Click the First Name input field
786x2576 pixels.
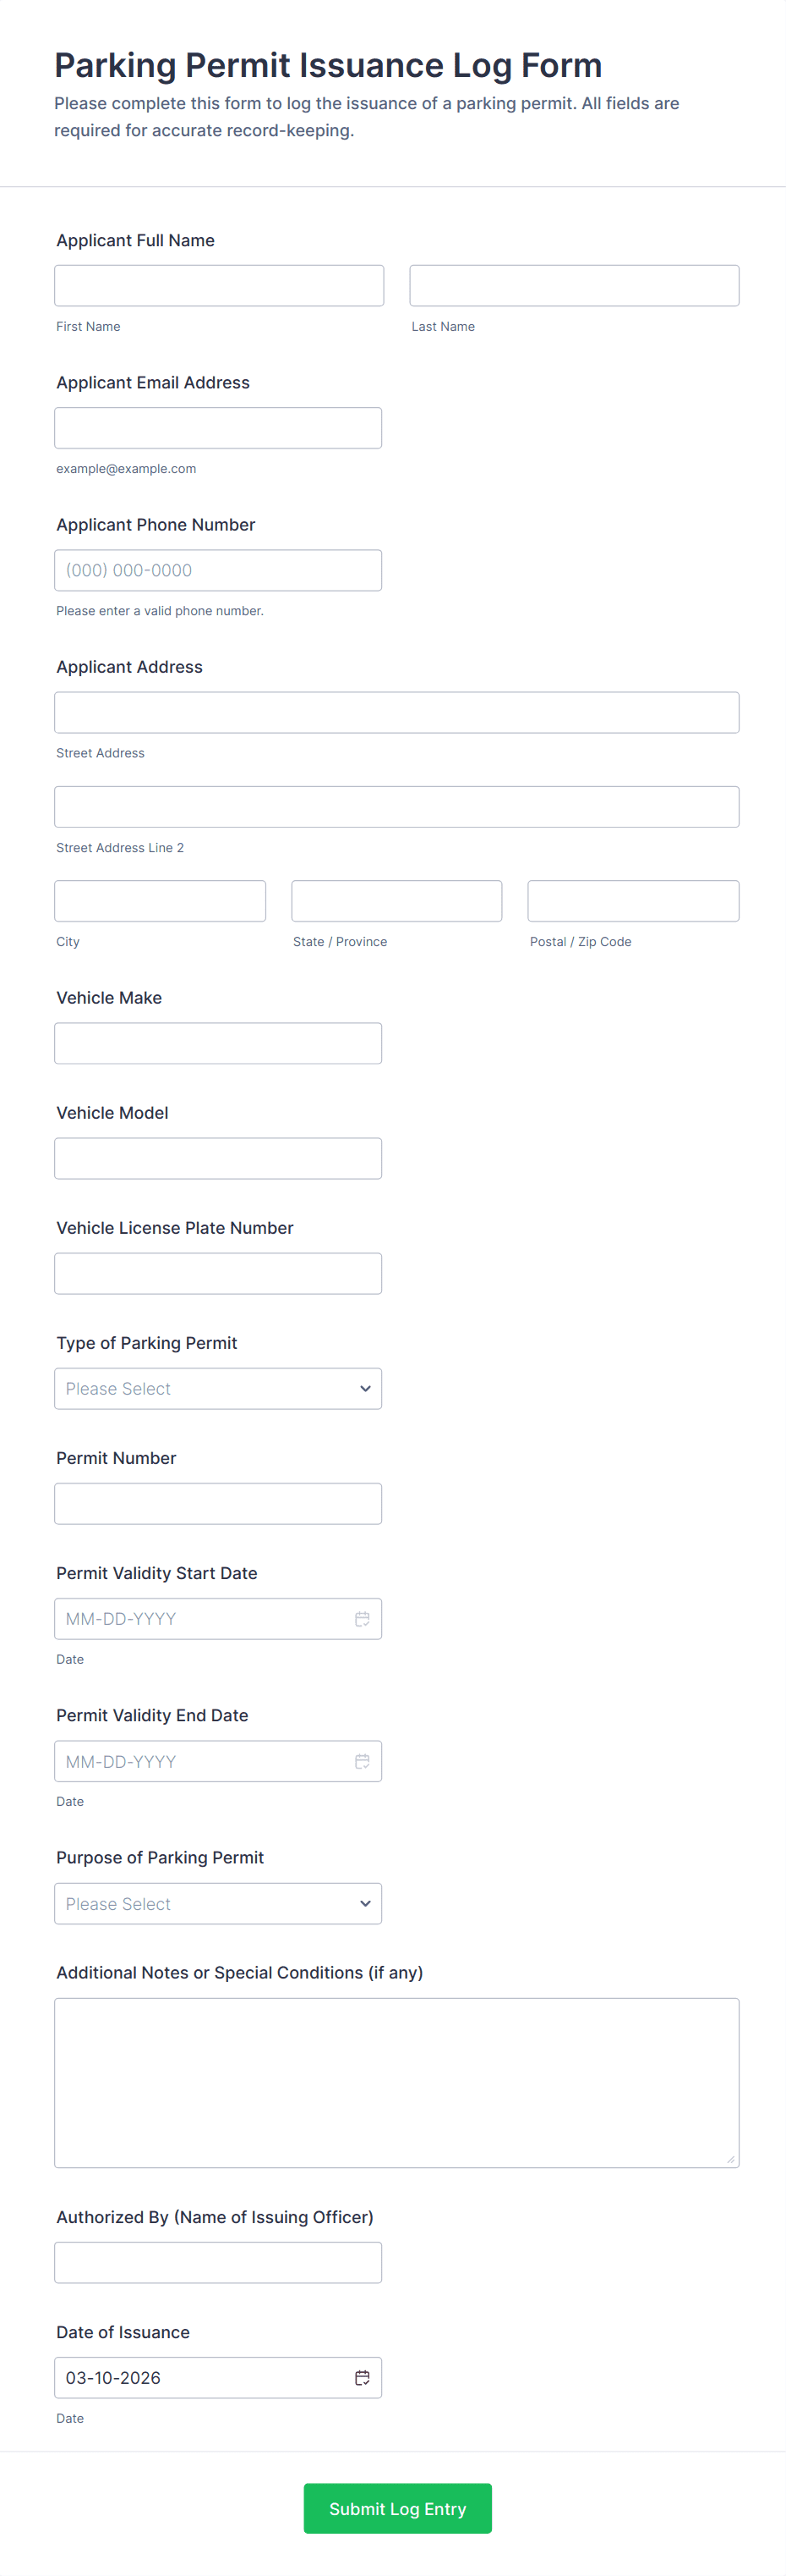219,286
